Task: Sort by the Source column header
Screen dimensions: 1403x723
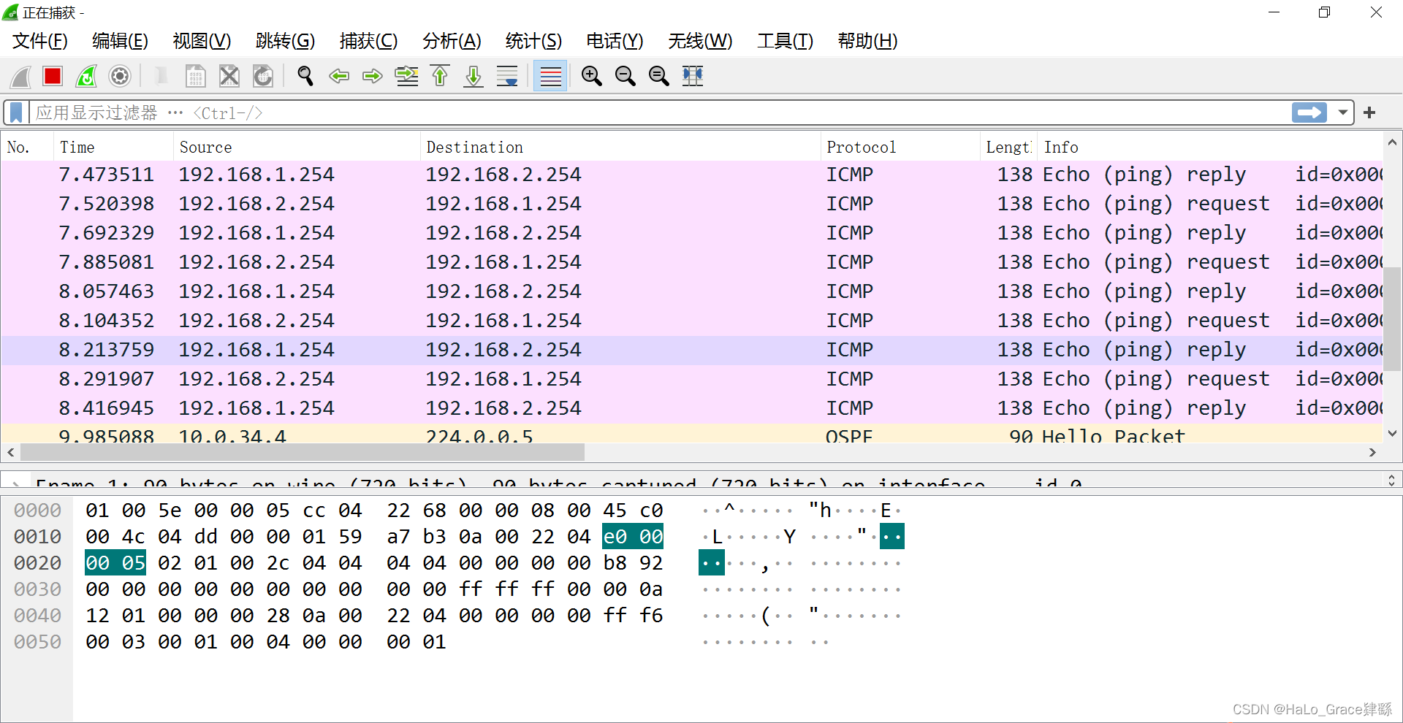Action: (297, 147)
